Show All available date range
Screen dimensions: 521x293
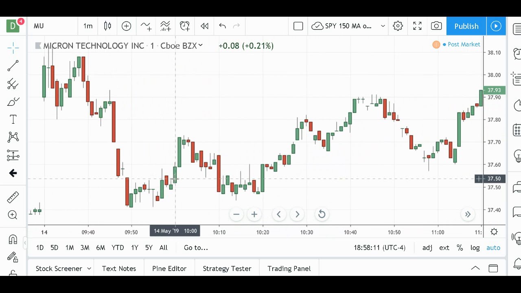163,247
